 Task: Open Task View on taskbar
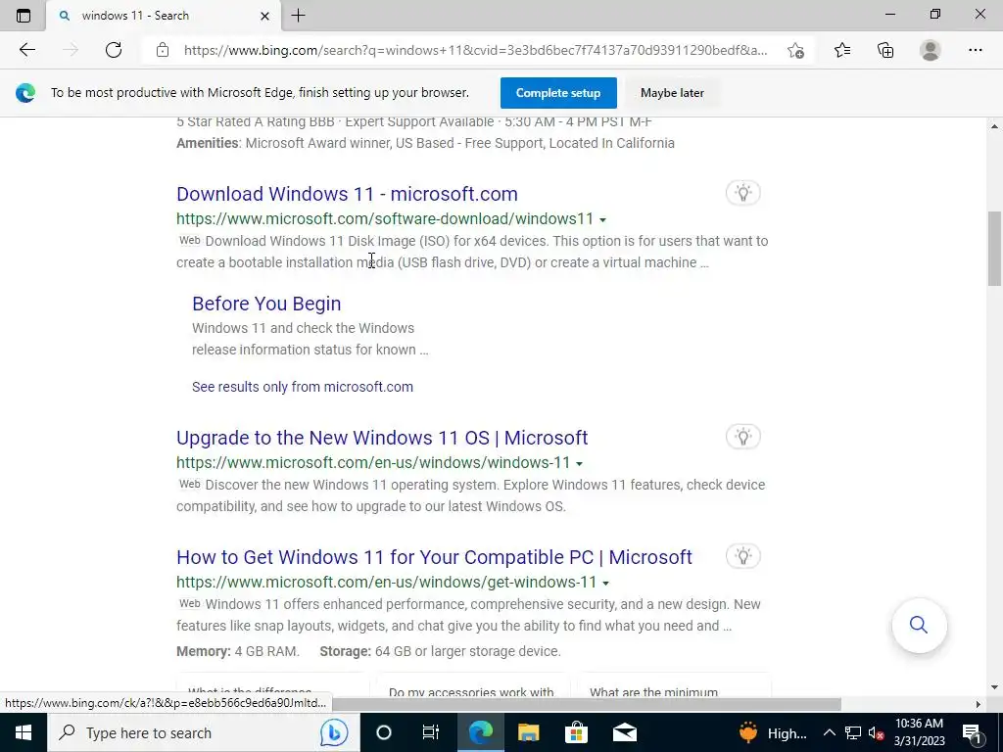pos(431,732)
